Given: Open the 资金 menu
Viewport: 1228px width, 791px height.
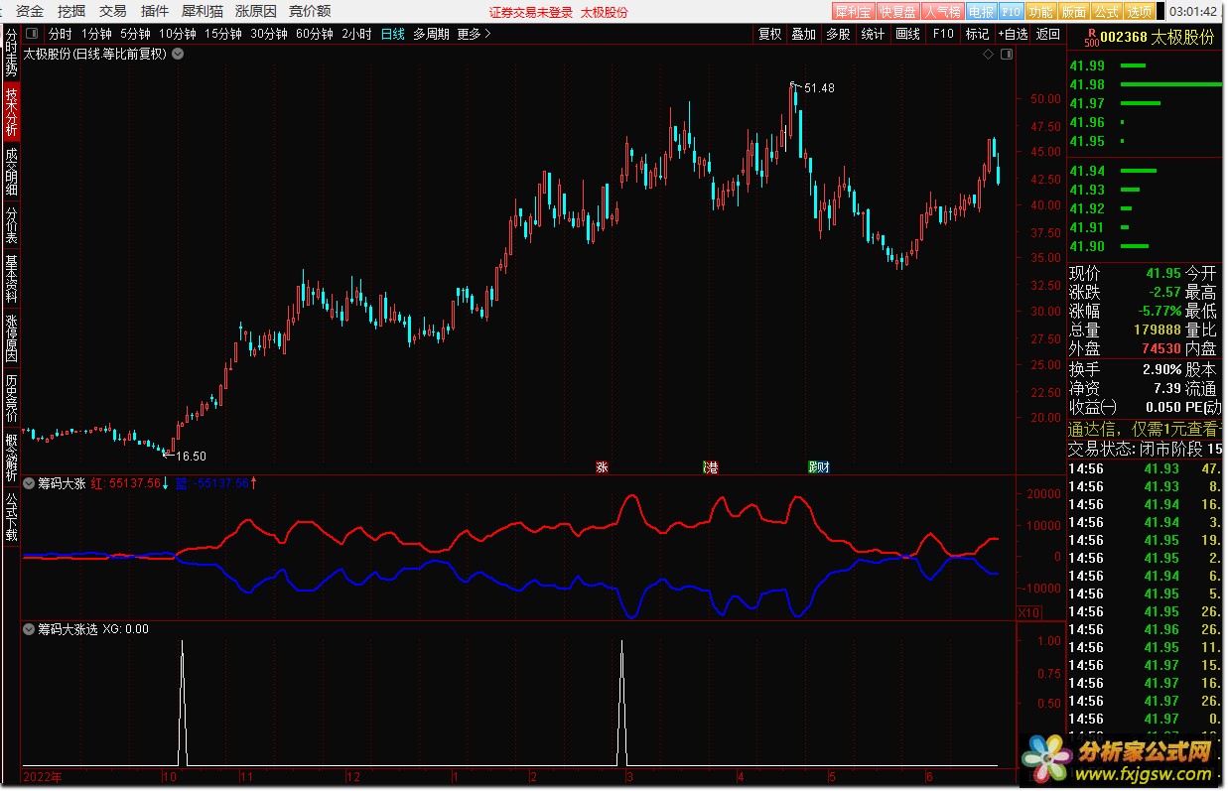Looking at the screenshot, I should 31,12.
